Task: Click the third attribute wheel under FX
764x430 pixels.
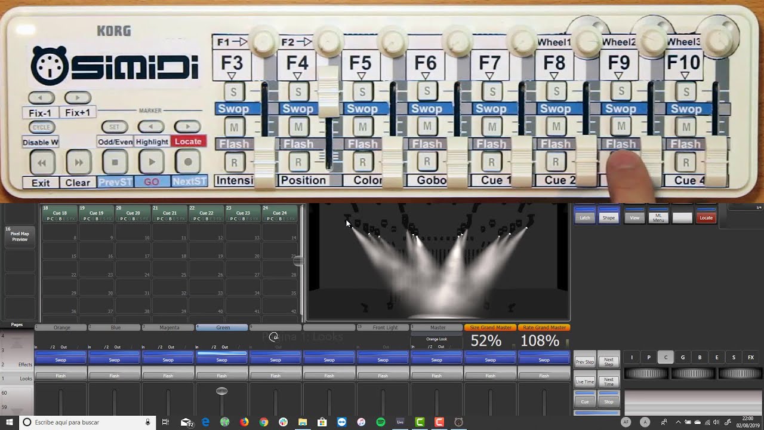Action: tap(740, 374)
